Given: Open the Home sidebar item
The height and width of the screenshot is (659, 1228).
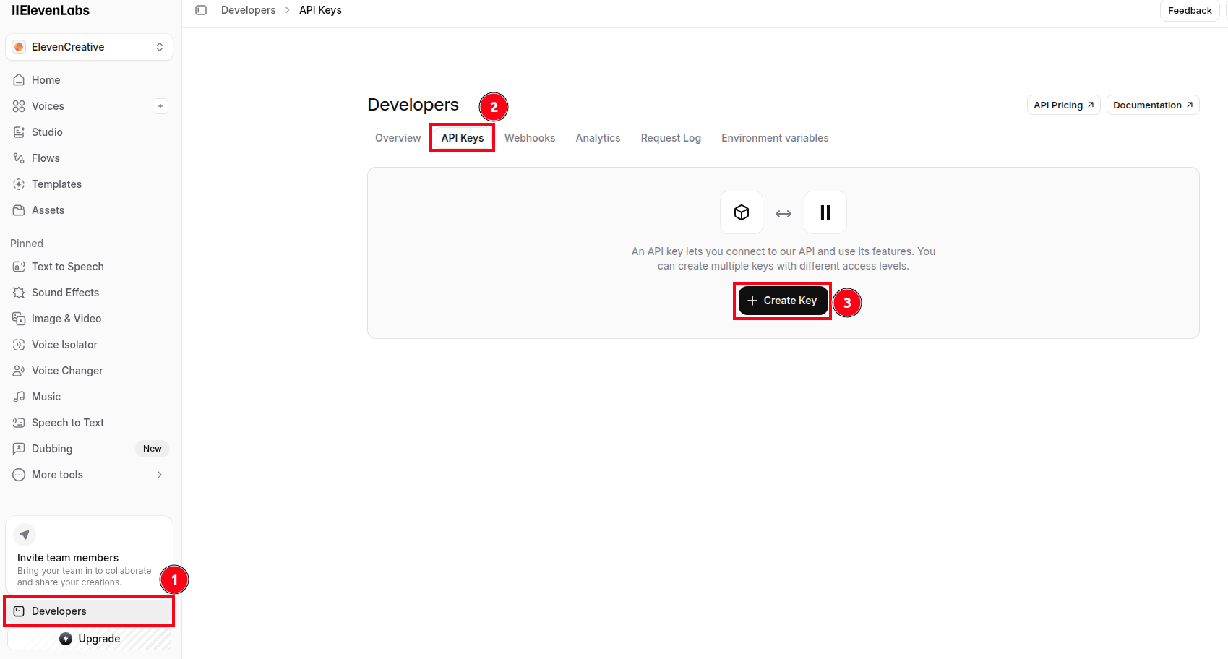Looking at the screenshot, I should 90,80.
